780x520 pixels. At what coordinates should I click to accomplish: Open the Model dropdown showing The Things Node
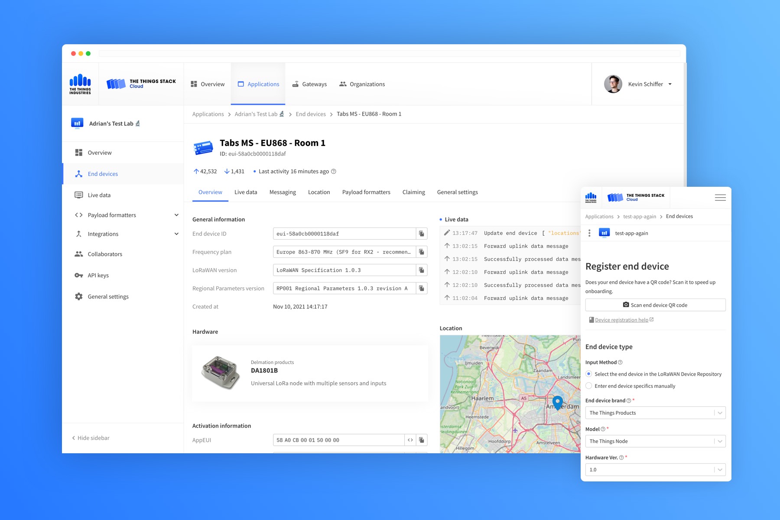(x=655, y=441)
